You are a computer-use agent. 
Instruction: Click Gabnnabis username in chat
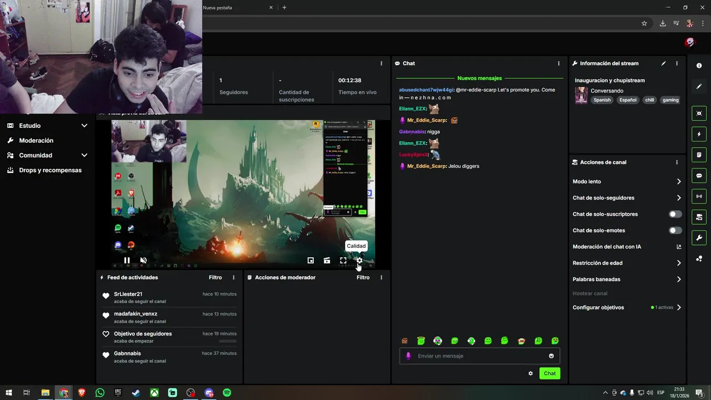point(412,132)
